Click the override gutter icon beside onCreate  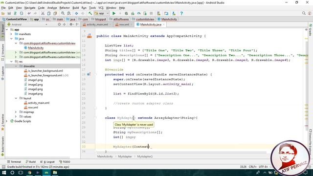coord(89,74)
